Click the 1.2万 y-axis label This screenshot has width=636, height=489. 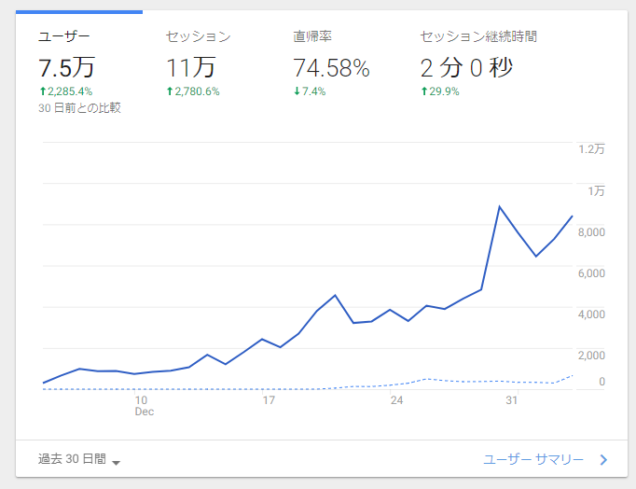click(591, 149)
